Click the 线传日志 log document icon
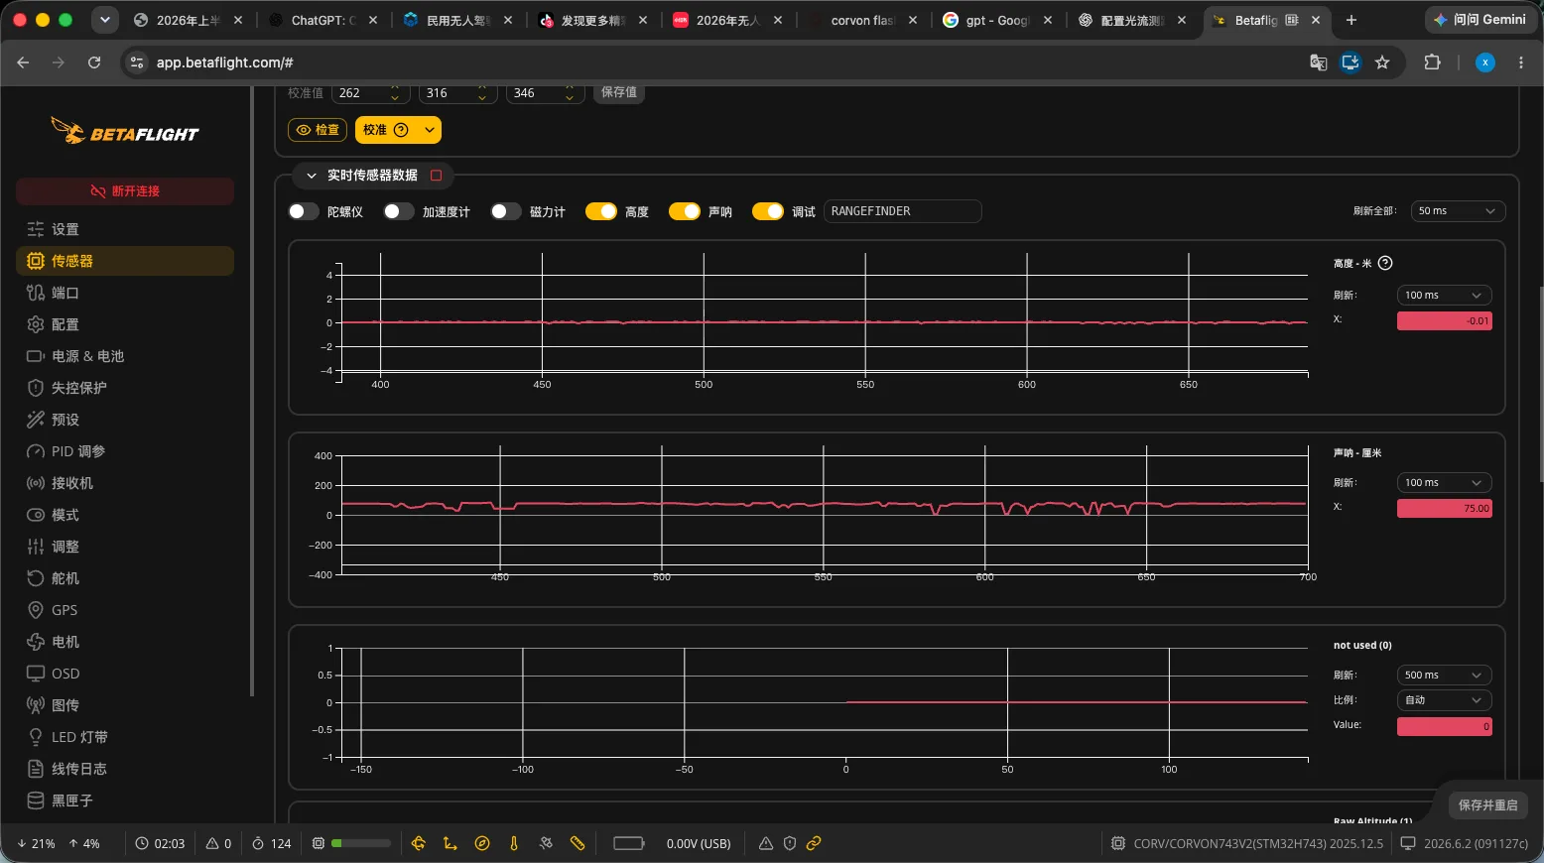This screenshot has width=1544, height=863. coord(36,769)
